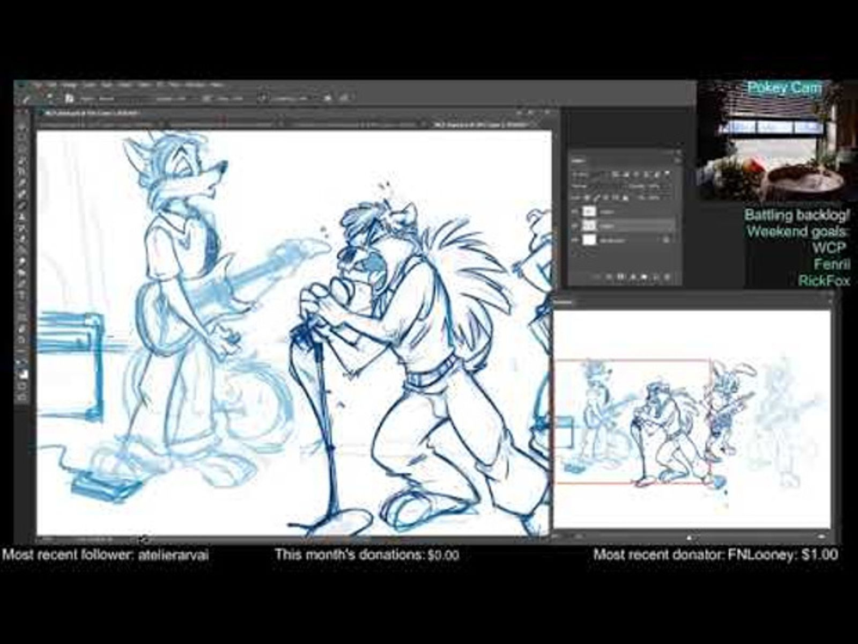858x644 pixels.
Task: Select the Pen tool
Action: point(23,284)
